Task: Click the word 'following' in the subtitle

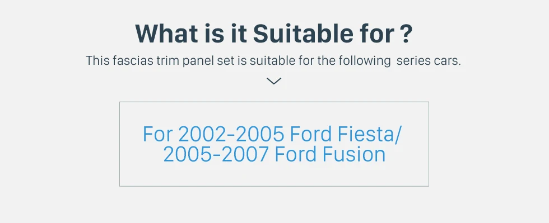Action: [365, 61]
